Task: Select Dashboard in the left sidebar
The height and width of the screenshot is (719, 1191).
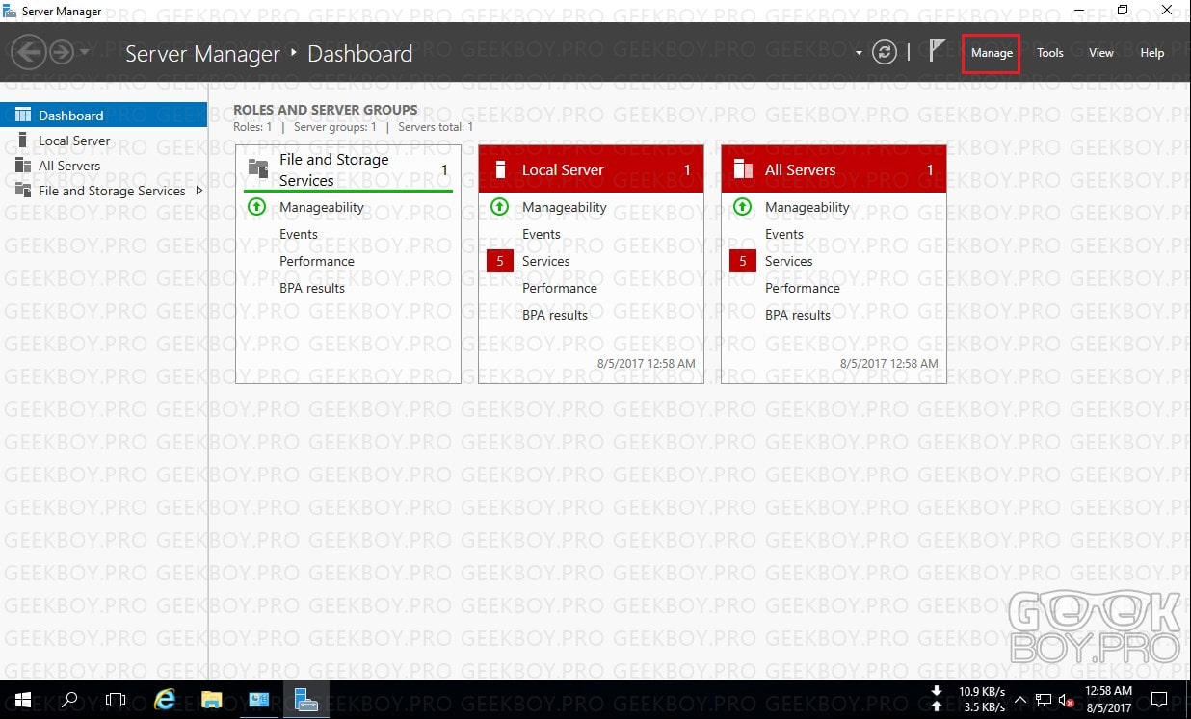Action: point(103,116)
